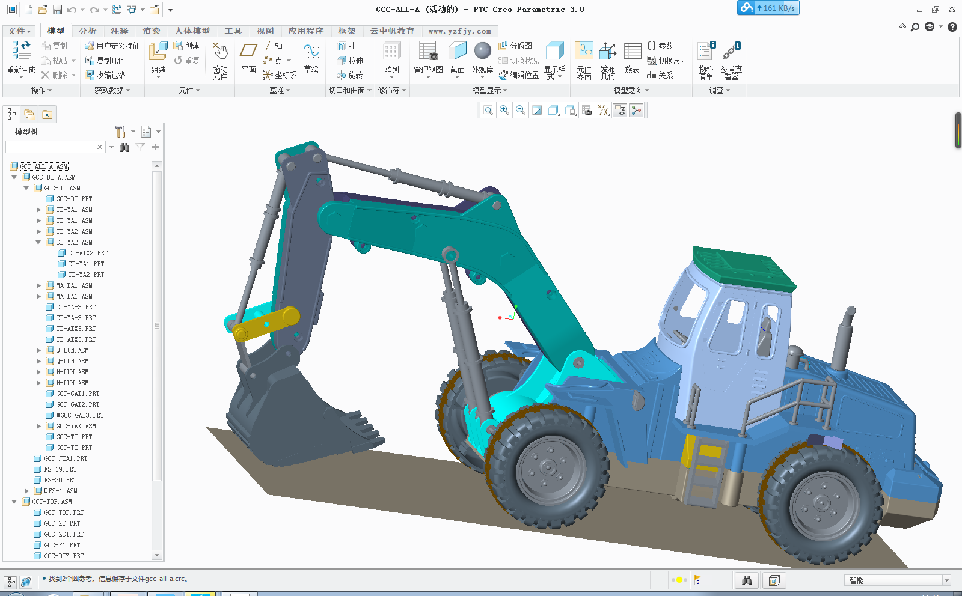
Task: Click the Zoom In magnifier icon
Action: (x=504, y=110)
